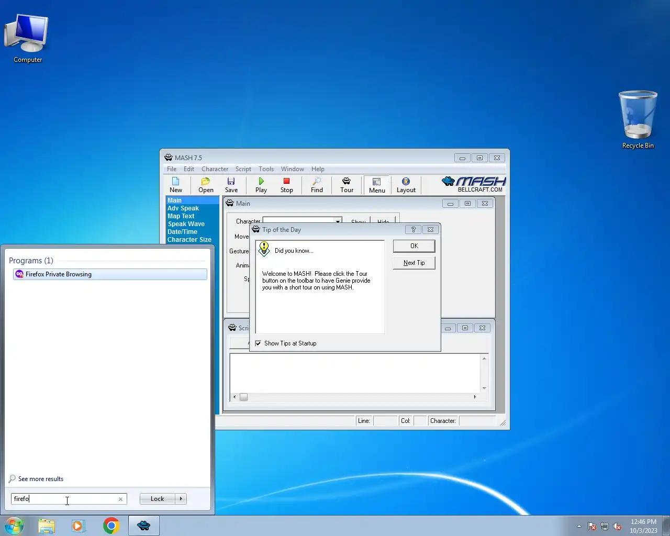This screenshot has width=670, height=536.
Task: Launch the Tour from the toolbar
Action: click(347, 185)
